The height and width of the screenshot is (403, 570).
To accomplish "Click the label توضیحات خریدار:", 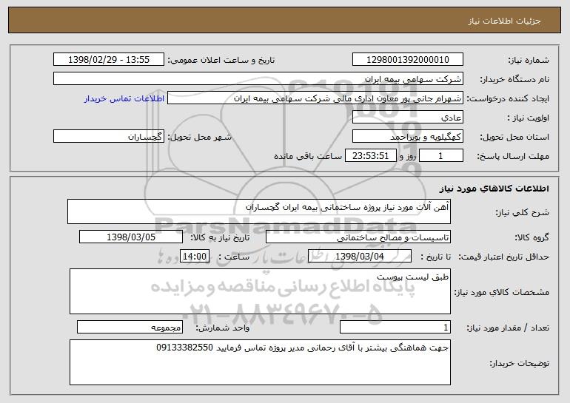I will pyautogui.click(x=520, y=363).
